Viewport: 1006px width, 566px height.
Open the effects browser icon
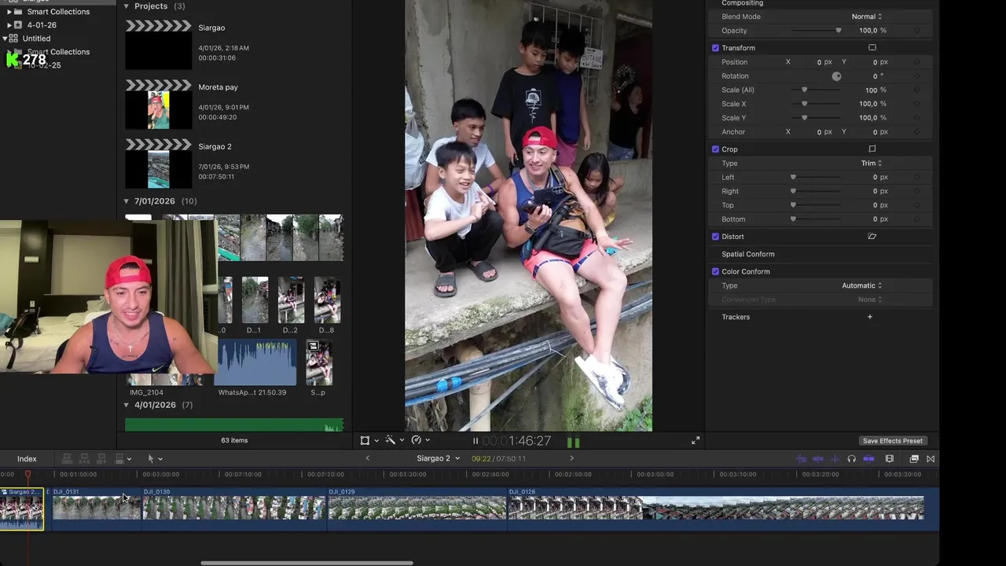click(914, 459)
